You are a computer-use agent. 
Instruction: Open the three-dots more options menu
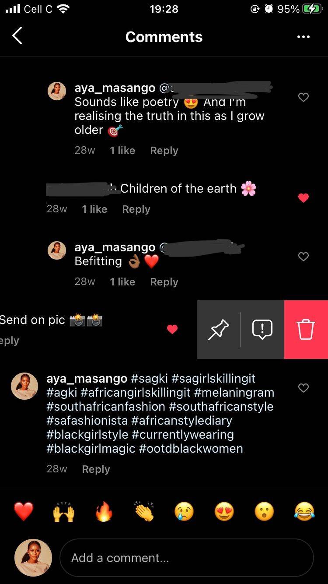pos(303,37)
